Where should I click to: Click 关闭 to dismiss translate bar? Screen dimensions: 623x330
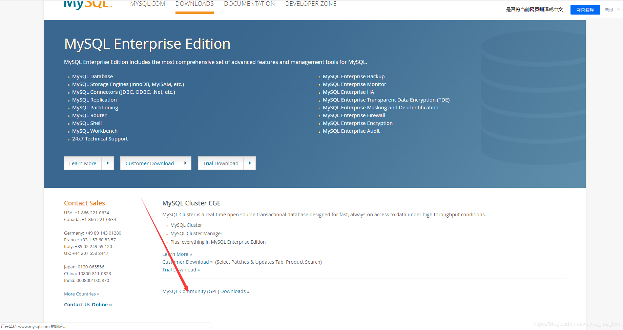(x=609, y=9)
